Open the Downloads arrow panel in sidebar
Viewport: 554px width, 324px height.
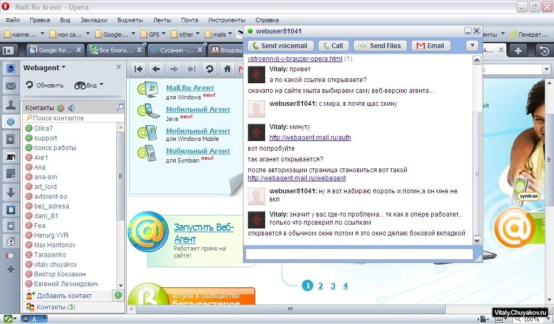coord(11,192)
